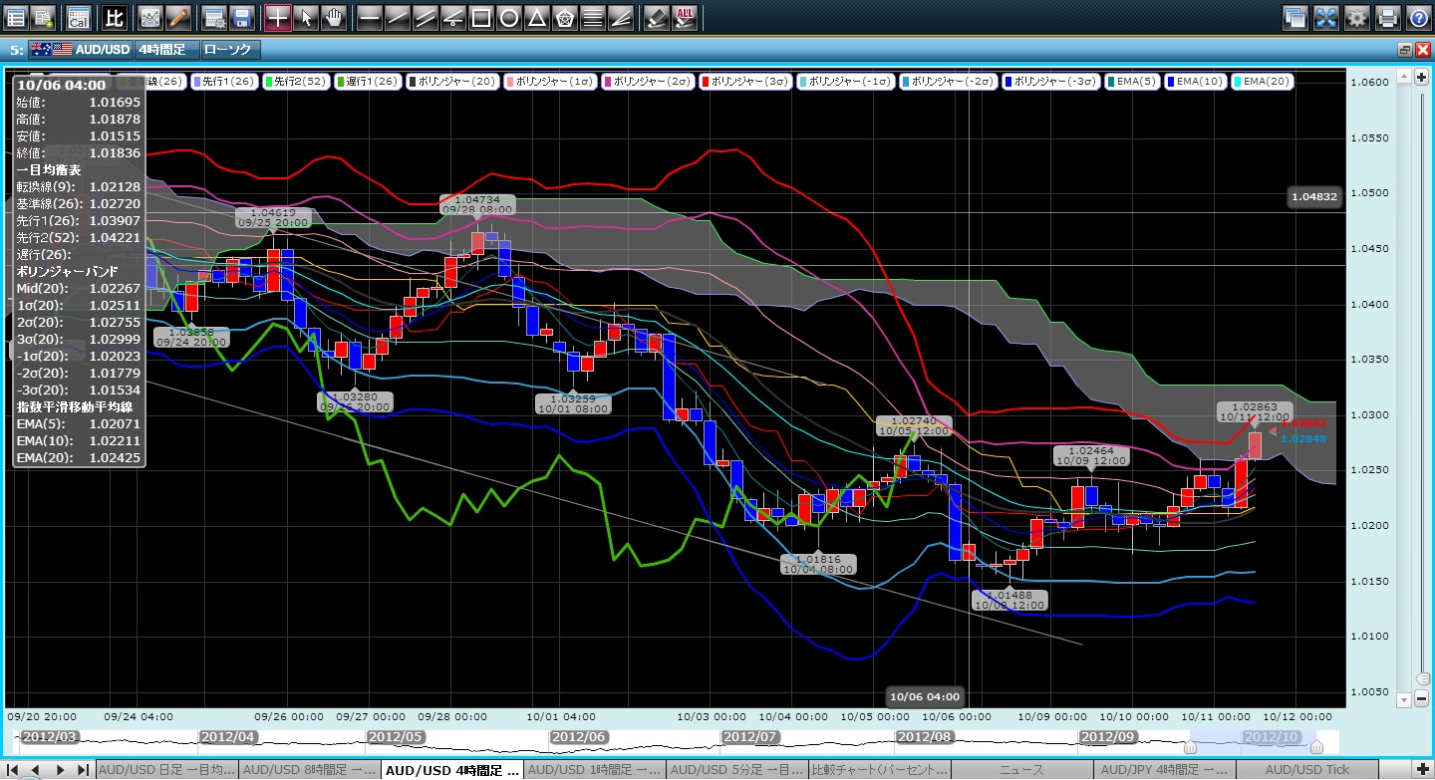Viewport: 1435px width, 780px height.
Task: Open the print icon in top right
Action: click(1387, 17)
